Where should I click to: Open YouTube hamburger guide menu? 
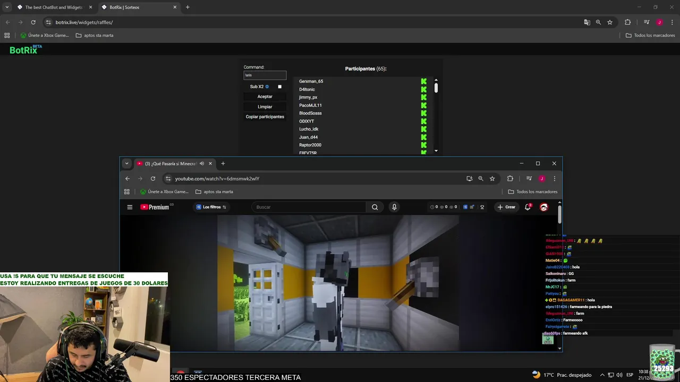point(130,207)
